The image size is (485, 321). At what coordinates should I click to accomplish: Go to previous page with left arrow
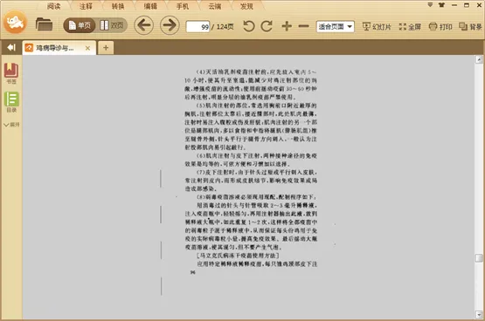144,25
